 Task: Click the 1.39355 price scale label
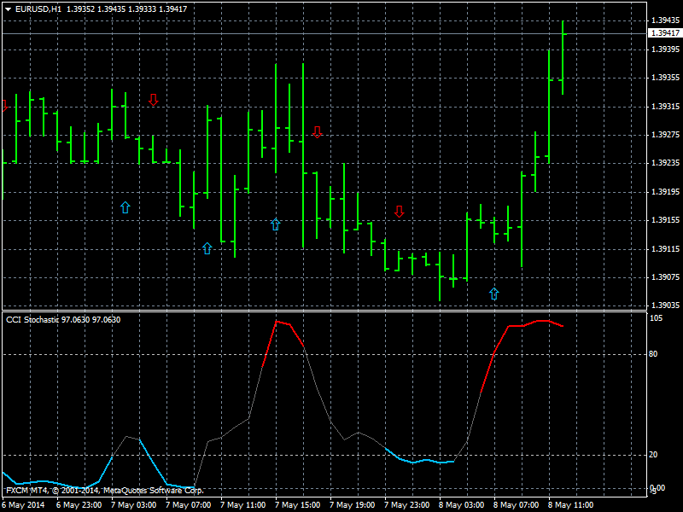point(665,78)
